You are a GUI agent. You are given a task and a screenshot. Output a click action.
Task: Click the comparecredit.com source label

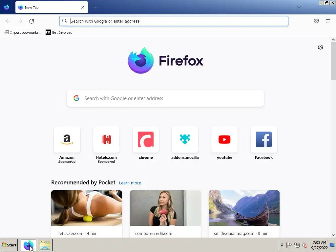(154, 233)
